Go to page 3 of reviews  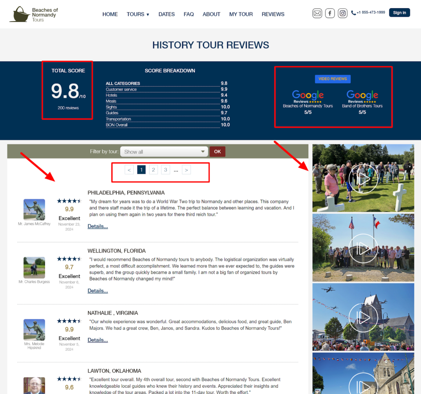[165, 170]
